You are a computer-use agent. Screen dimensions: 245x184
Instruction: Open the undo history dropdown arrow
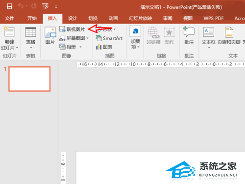pos(26,6)
